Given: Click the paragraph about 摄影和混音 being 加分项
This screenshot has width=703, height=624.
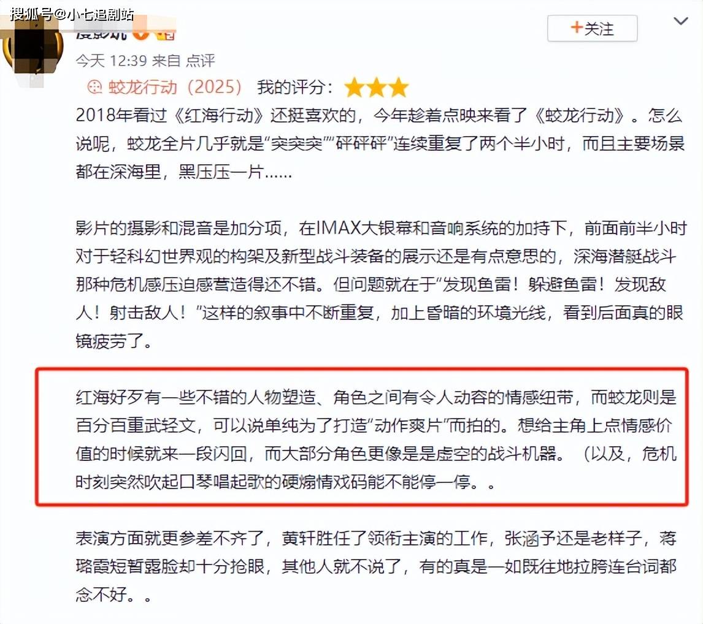Looking at the screenshot, I should [x=380, y=284].
